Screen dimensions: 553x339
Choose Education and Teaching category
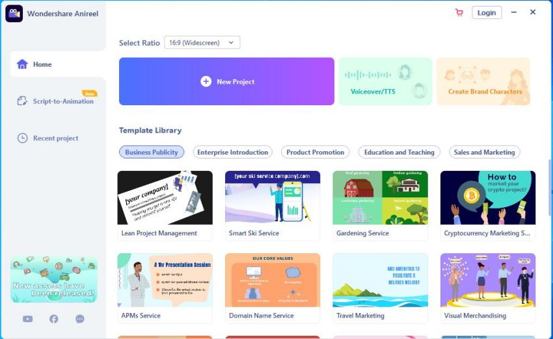pos(399,152)
